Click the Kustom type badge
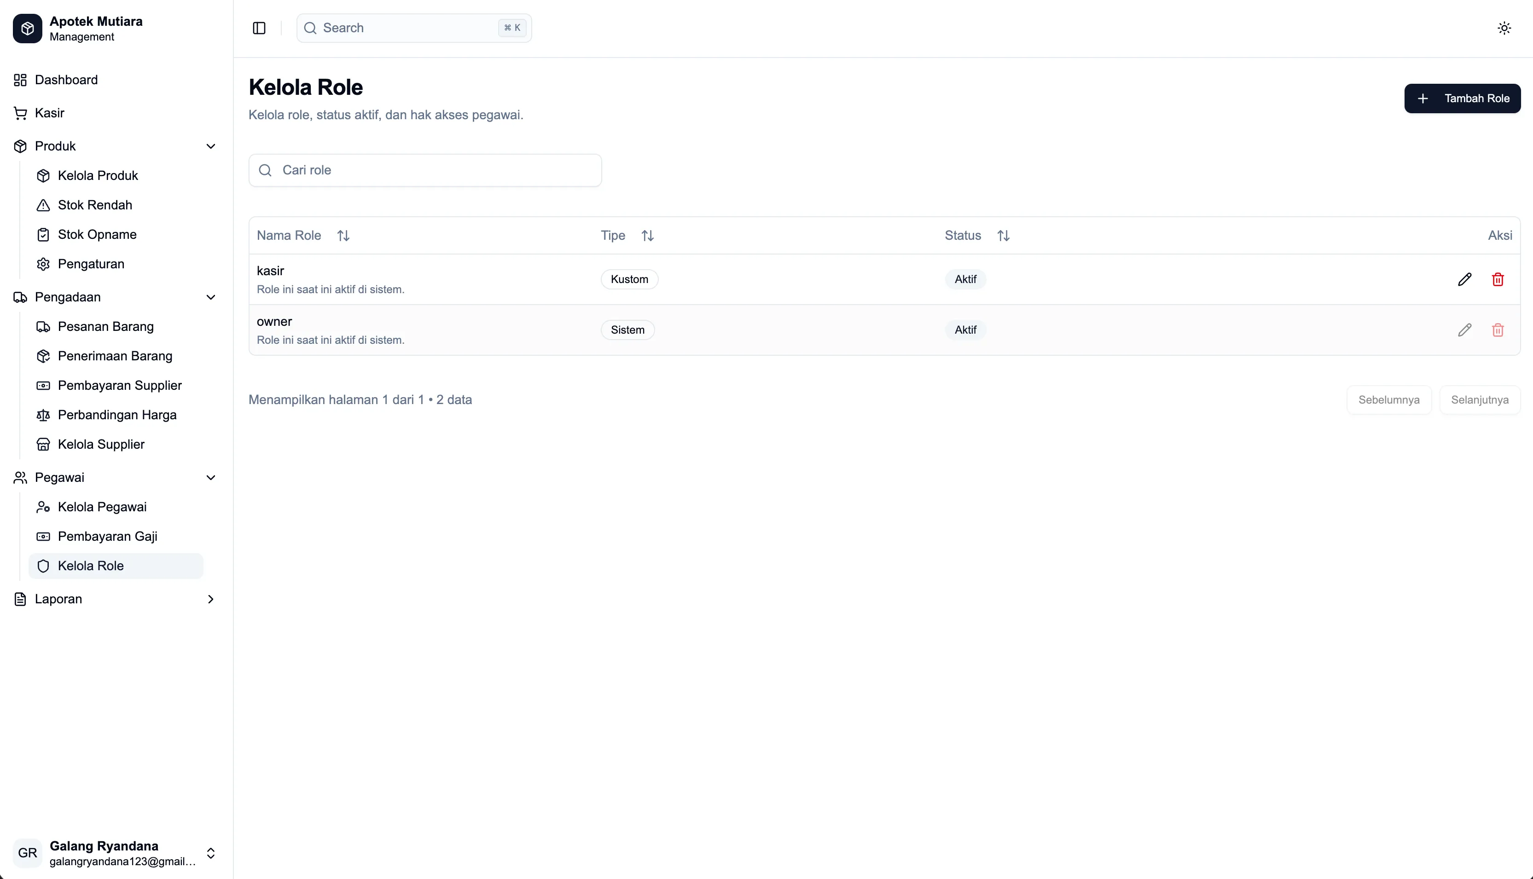Screen dimensions: 1533x879 pos(629,279)
